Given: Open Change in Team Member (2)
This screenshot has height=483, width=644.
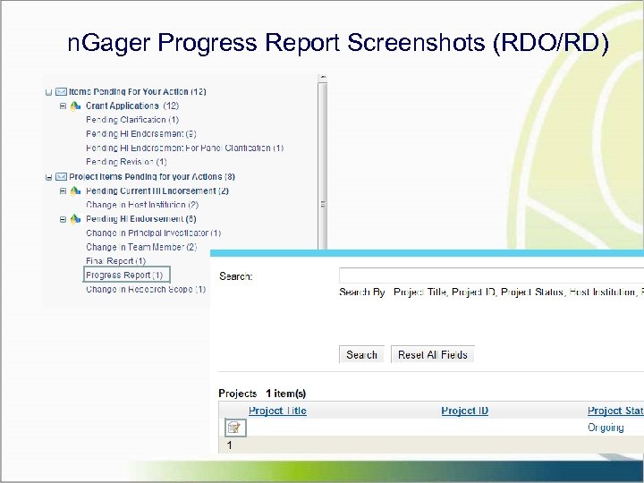Looking at the screenshot, I should [x=141, y=247].
